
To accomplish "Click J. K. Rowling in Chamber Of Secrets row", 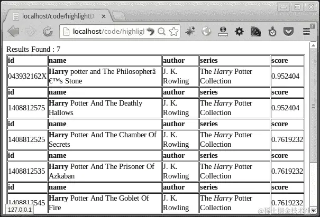I will click(180, 140).
